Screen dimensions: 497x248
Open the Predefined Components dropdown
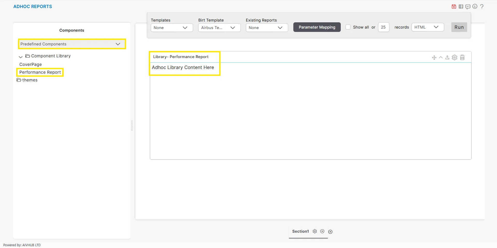point(72,44)
